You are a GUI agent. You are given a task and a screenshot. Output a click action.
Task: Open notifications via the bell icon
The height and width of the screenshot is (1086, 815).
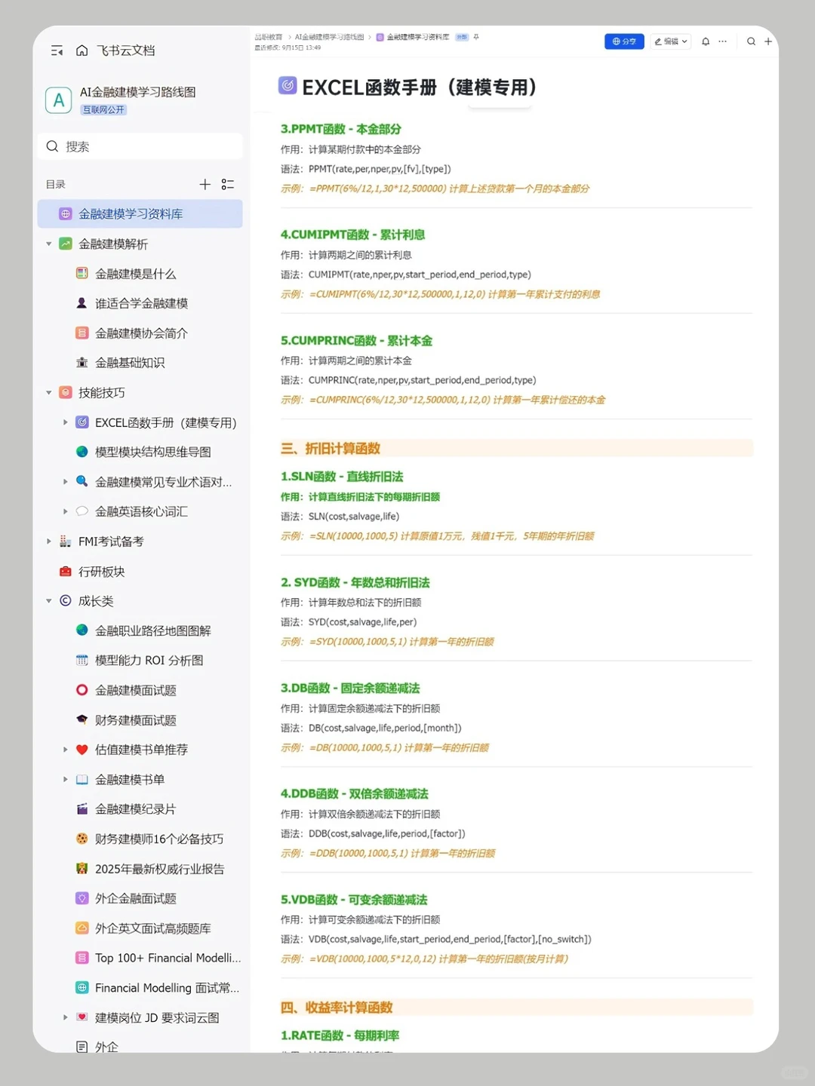tap(705, 41)
